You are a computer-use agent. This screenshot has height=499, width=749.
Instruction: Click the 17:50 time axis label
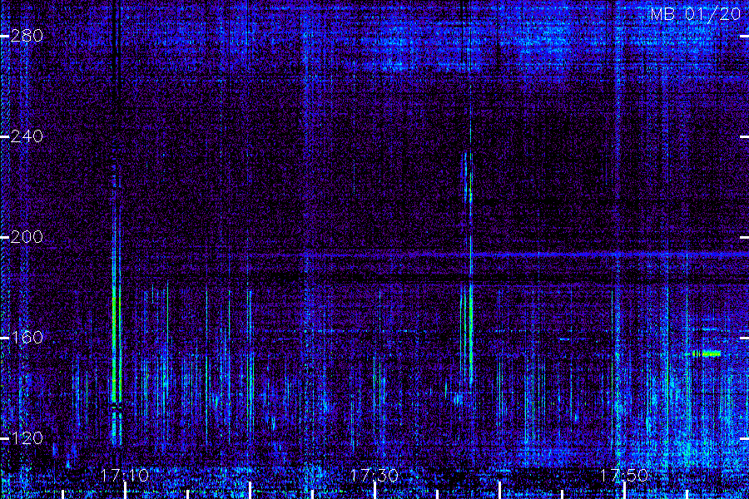[624, 476]
